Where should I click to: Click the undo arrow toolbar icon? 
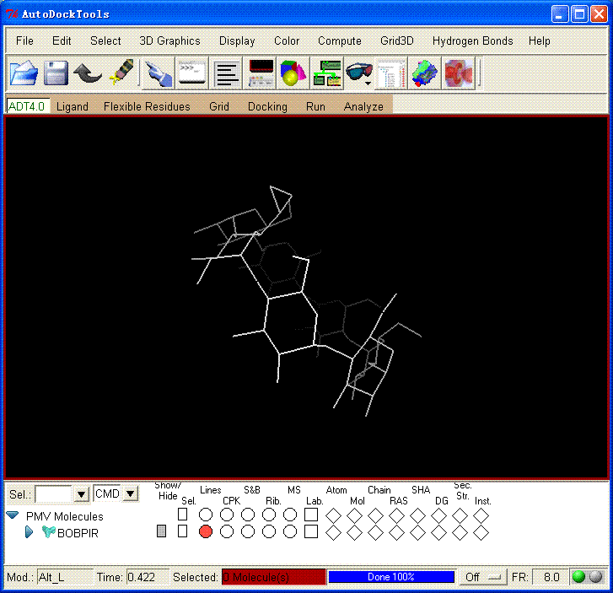88,73
